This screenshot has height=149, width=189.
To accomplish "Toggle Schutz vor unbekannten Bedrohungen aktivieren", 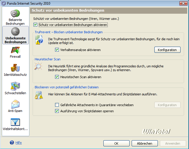I will [x=35, y=25].
